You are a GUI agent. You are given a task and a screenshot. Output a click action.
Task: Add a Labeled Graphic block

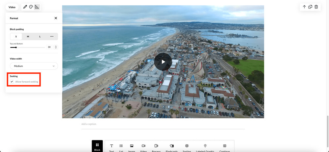pos(205,147)
